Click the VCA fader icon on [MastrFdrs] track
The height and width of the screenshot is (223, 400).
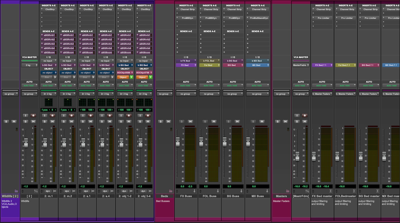tap(307, 191)
